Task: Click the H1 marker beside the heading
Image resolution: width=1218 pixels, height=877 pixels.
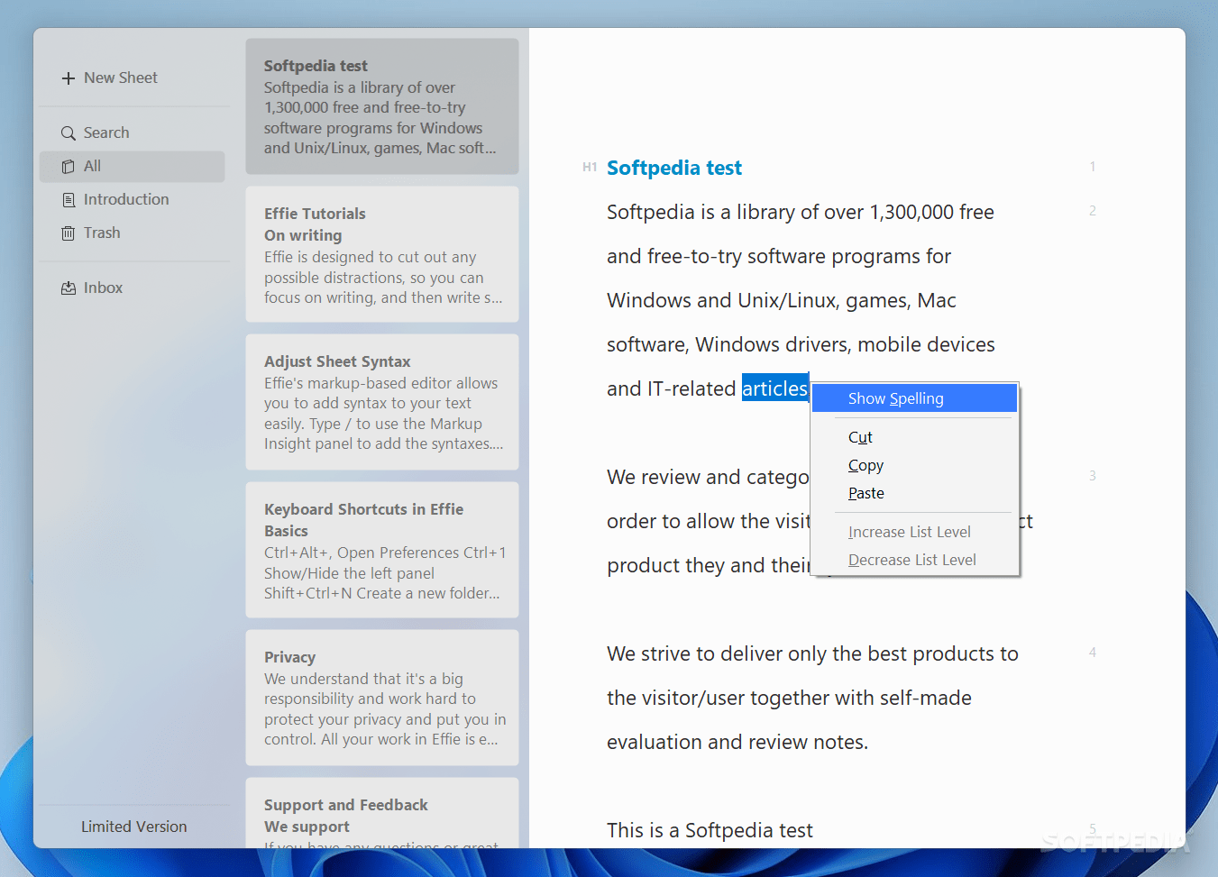Action: tap(590, 167)
